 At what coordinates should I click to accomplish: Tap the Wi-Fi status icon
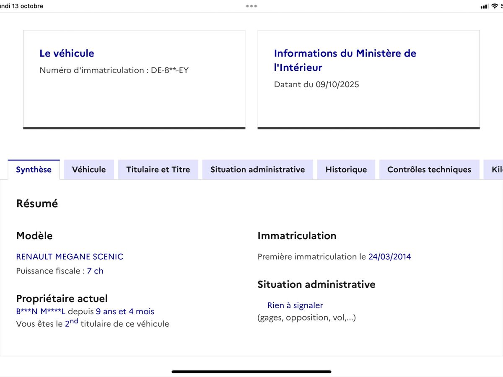click(495, 6)
